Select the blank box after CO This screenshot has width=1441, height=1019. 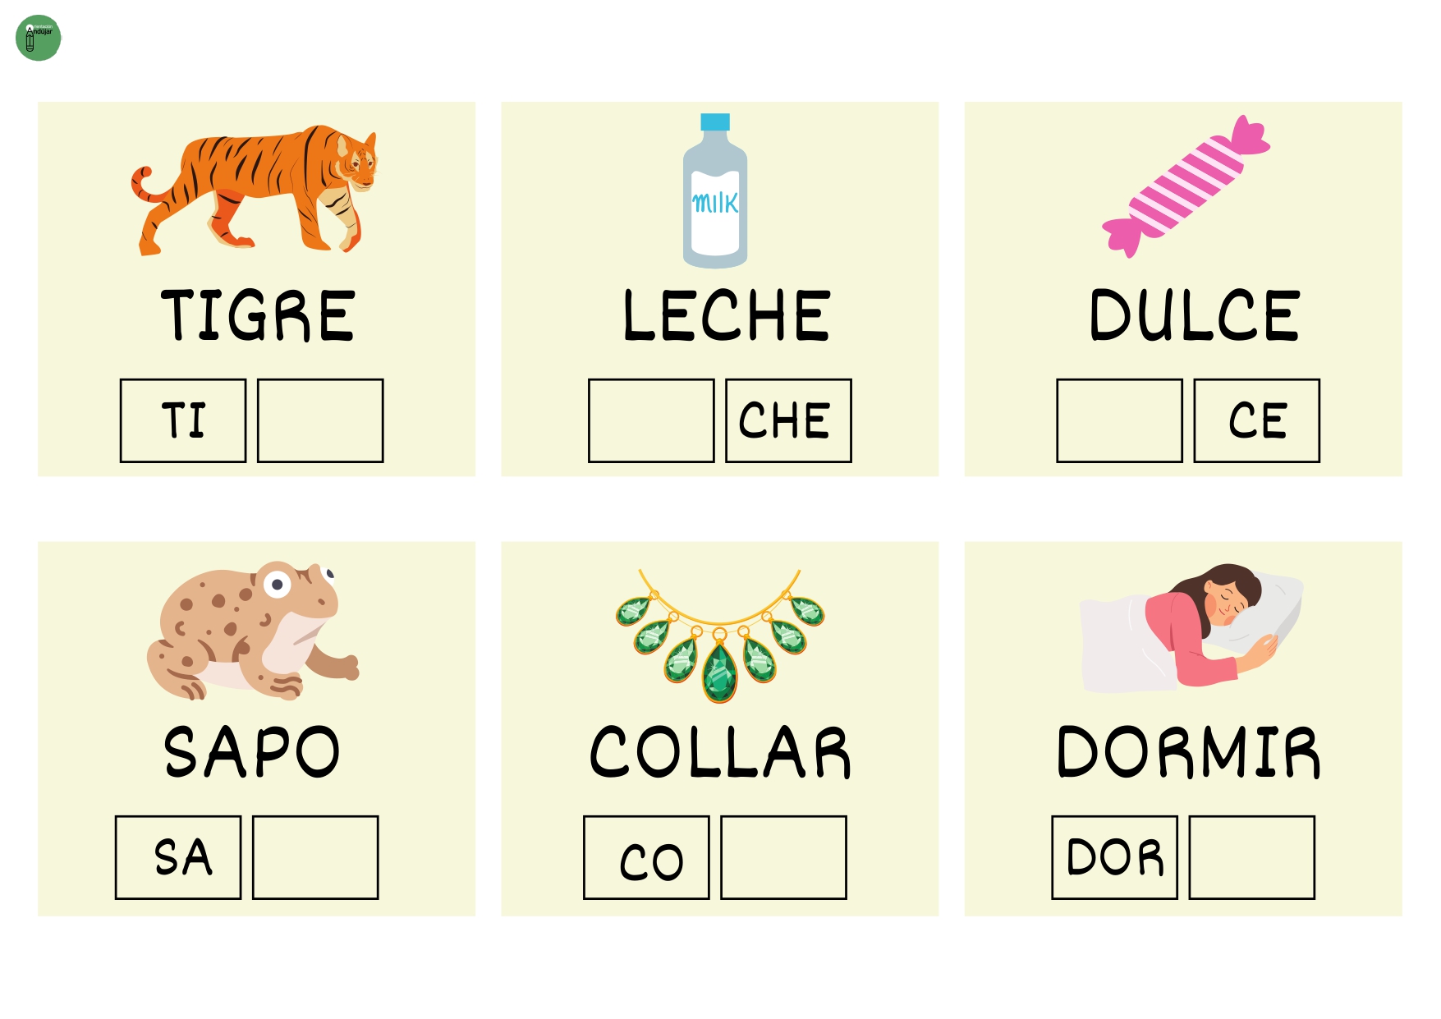point(783,857)
